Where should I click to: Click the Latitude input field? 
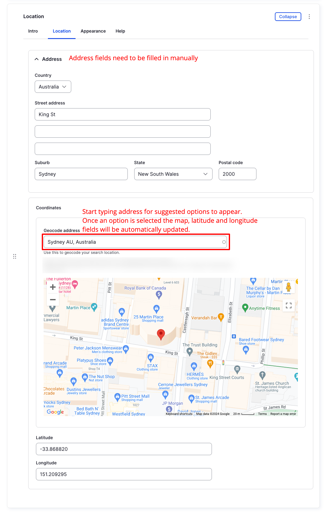(124, 449)
